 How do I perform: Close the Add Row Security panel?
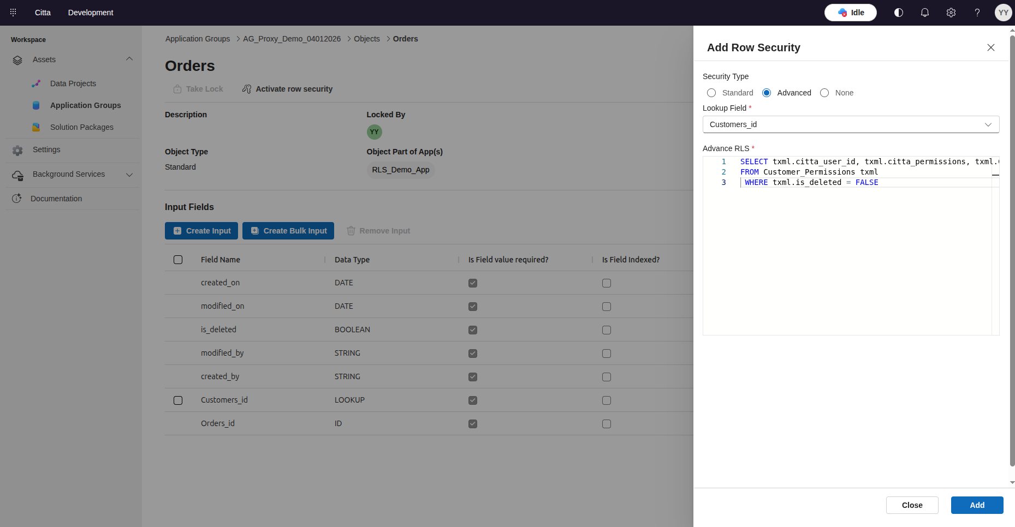[x=990, y=47]
